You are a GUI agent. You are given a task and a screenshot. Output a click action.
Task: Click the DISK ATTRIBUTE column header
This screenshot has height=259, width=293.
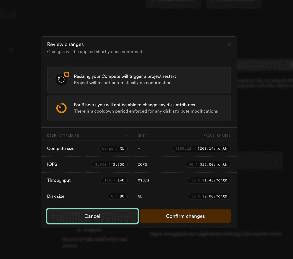pos(63,135)
